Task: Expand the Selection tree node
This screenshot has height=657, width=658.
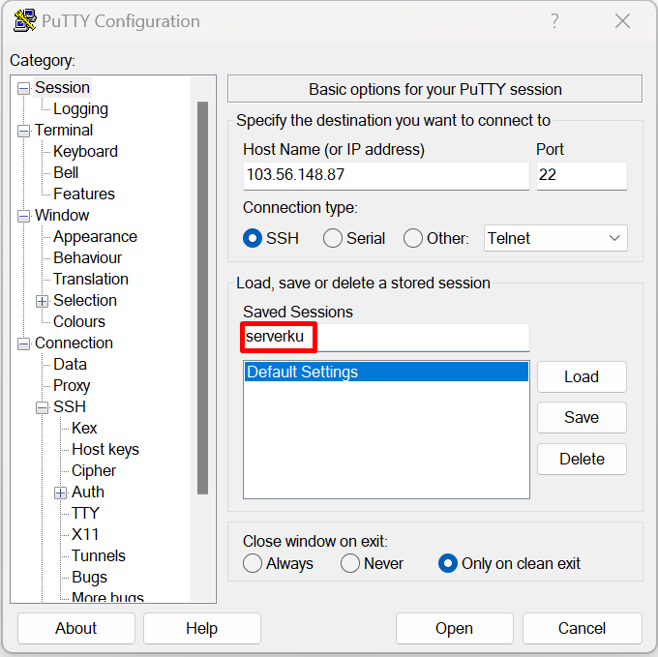Action: coord(42,301)
